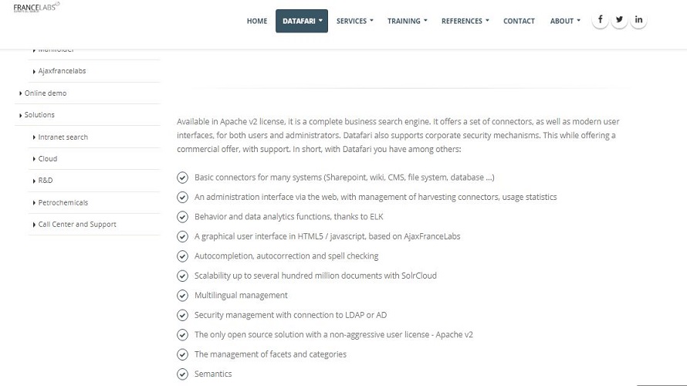The height and width of the screenshot is (386, 687).
Task: Open the Contact menu item
Action: [x=519, y=21]
